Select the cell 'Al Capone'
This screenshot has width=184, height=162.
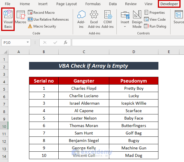click(84, 111)
